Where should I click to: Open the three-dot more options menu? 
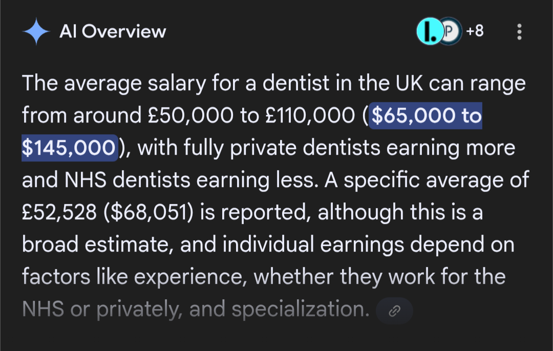tap(519, 32)
